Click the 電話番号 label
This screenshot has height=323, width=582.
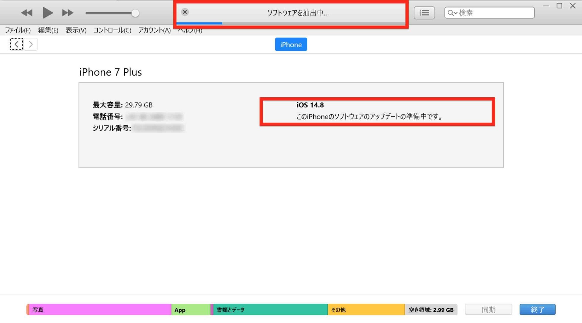click(108, 116)
